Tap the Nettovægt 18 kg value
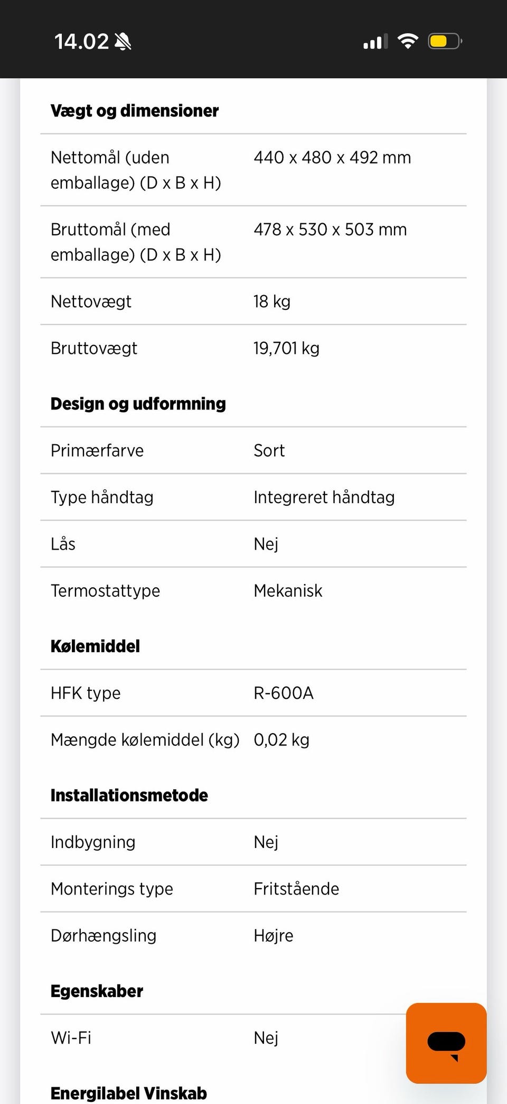Viewport: 507px width, 1104px height. click(272, 302)
